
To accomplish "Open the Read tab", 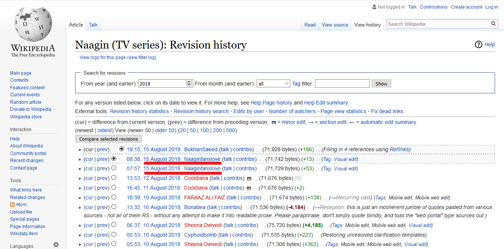I will coord(310,25).
